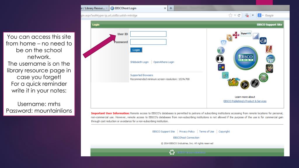Open the EBSCOhost Connection link
The width and height of the screenshot is (299, 168).
pyautogui.click(x=186, y=138)
